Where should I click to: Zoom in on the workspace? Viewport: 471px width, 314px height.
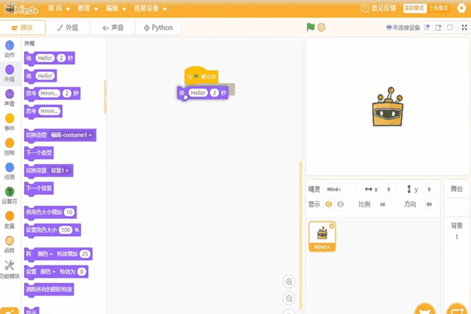(x=289, y=282)
